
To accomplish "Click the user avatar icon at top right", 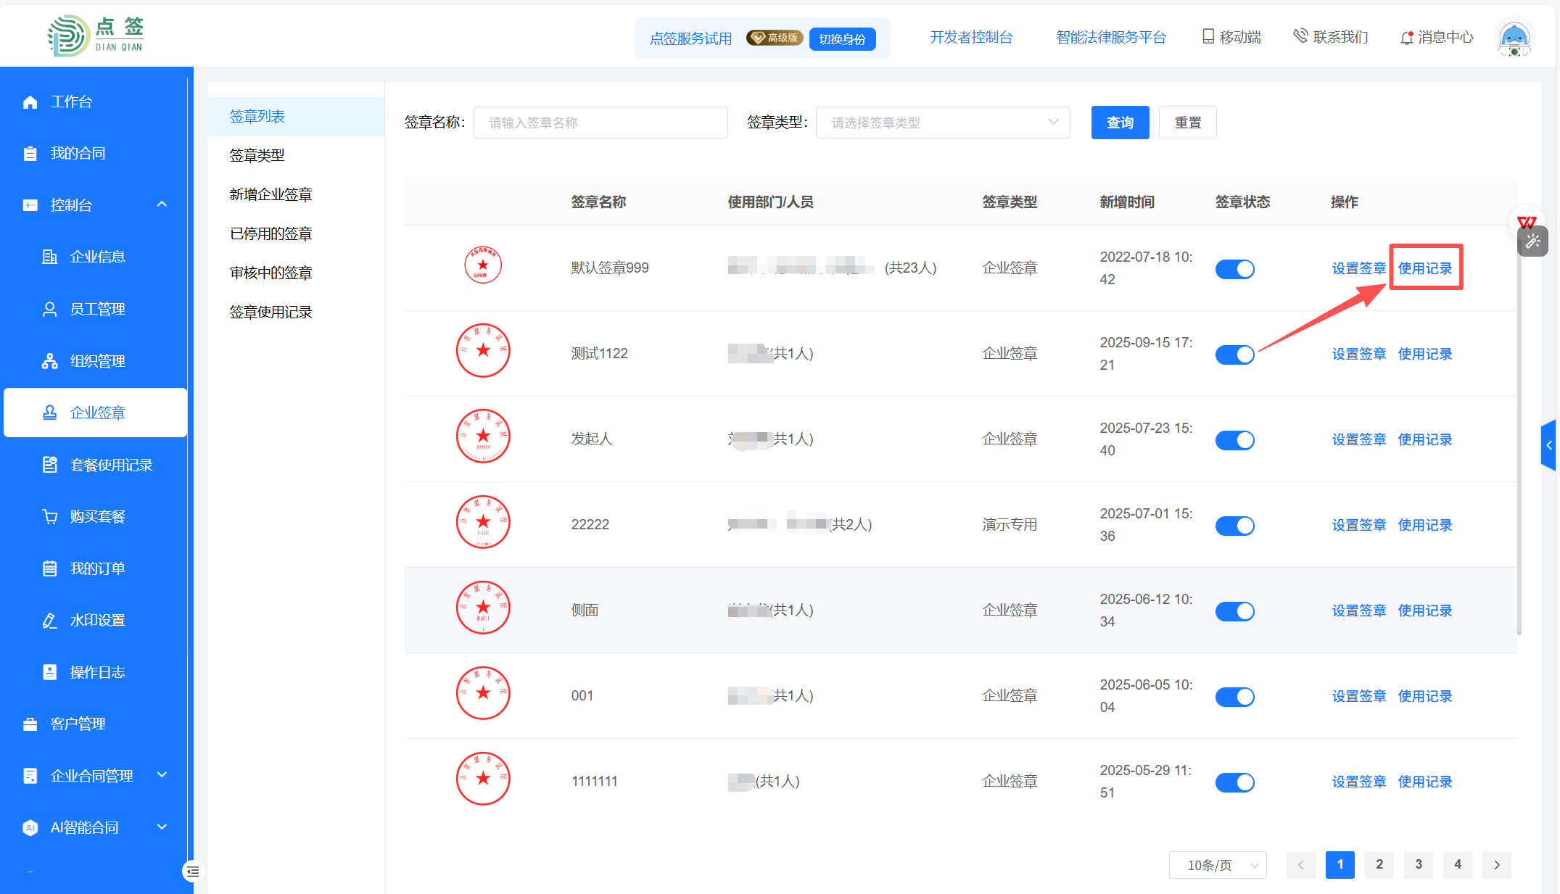I will (x=1514, y=38).
